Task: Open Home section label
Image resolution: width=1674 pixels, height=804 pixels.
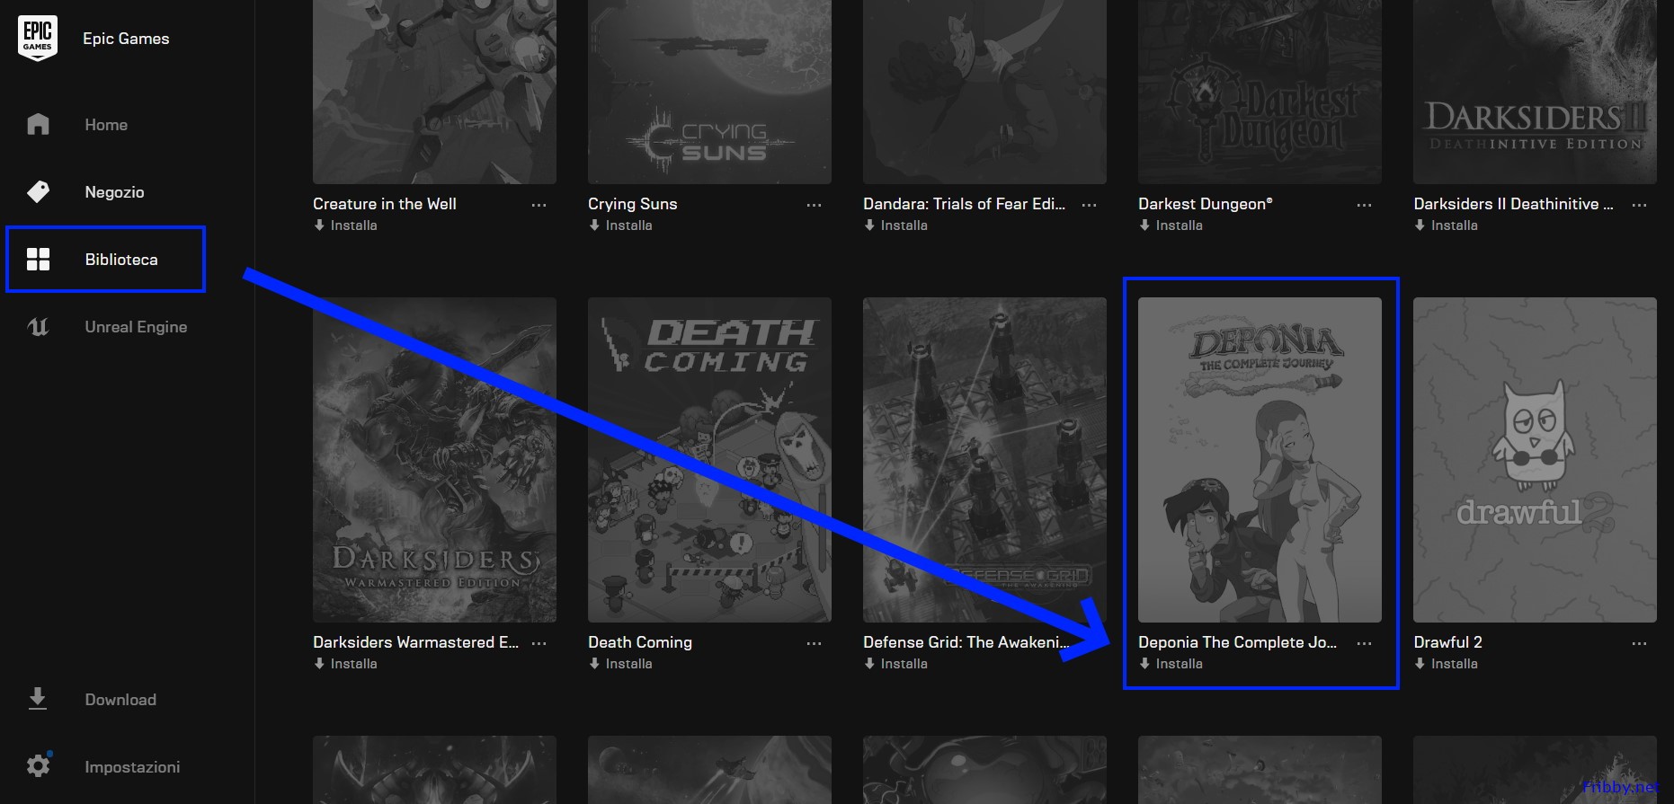Action: coord(106,125)
